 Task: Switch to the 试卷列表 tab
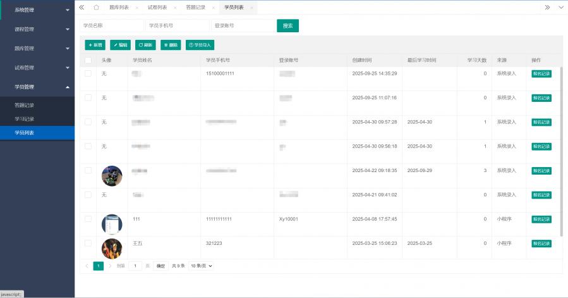coord(157,8)
